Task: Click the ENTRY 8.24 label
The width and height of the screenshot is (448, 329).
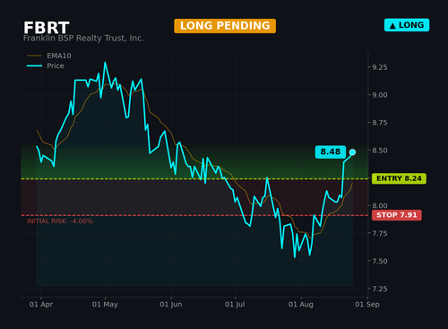Action: (x=399, y=178)
